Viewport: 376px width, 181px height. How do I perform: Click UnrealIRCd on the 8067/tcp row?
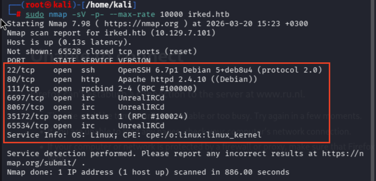tap(141, 107)
